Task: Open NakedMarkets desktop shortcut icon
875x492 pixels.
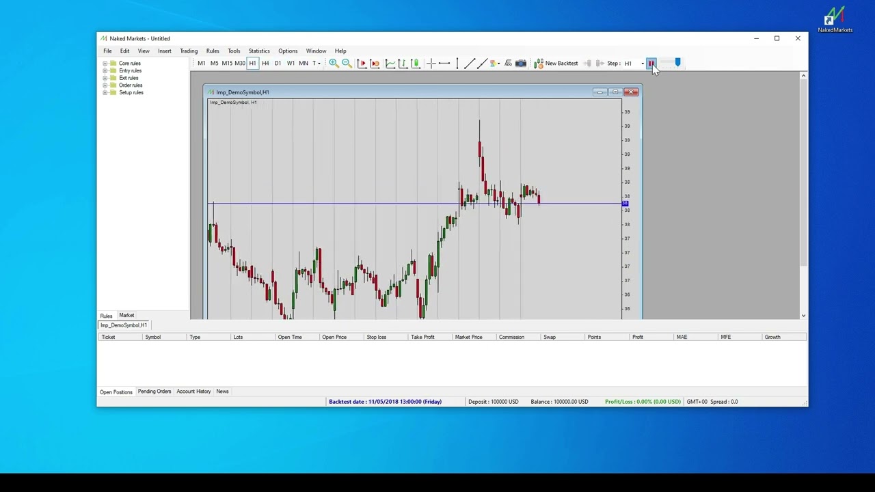Action: pyautogui.click(x=835, y=19)
